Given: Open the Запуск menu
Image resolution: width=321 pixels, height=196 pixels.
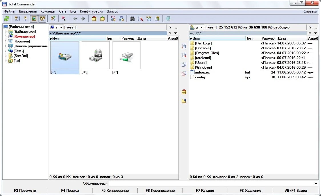Looking at the screenshot, I should click(113, 11).
